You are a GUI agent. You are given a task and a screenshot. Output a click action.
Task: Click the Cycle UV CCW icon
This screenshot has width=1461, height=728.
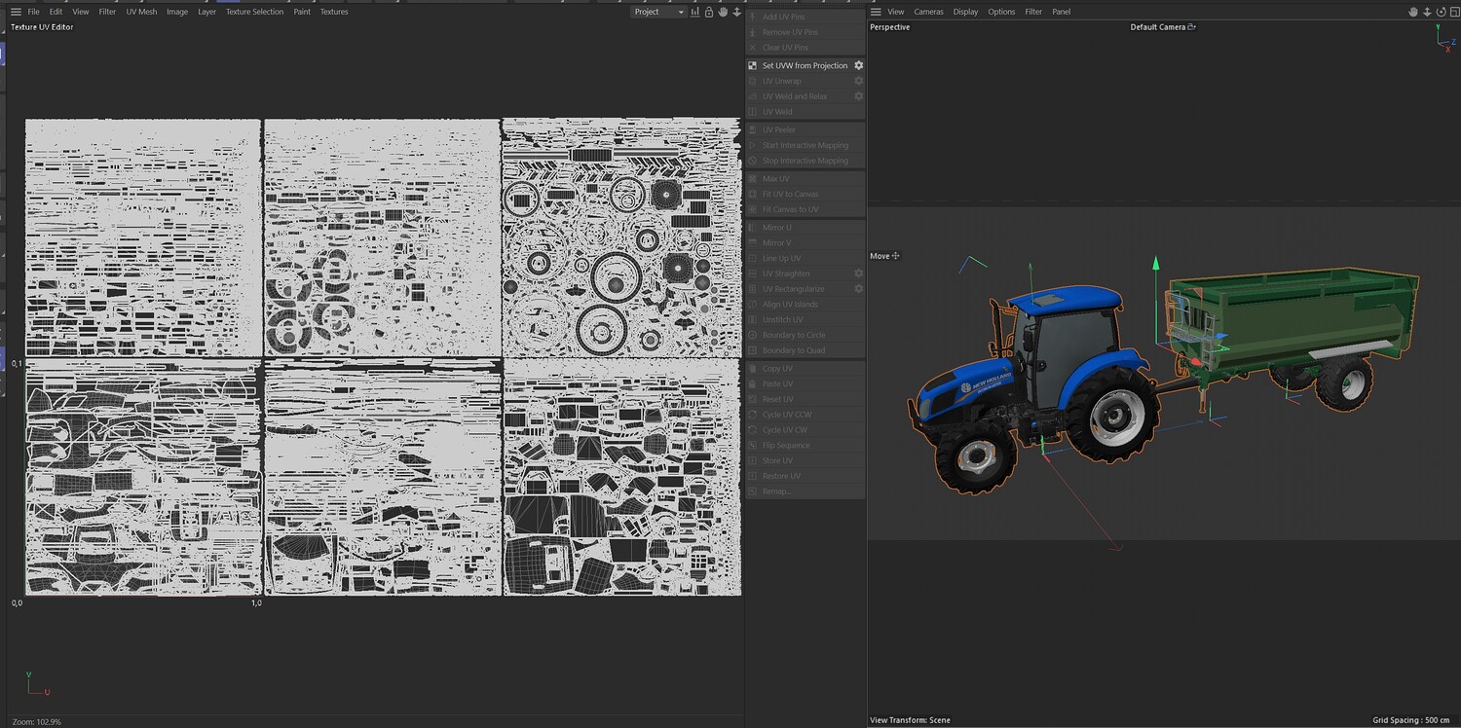[753, 415]
